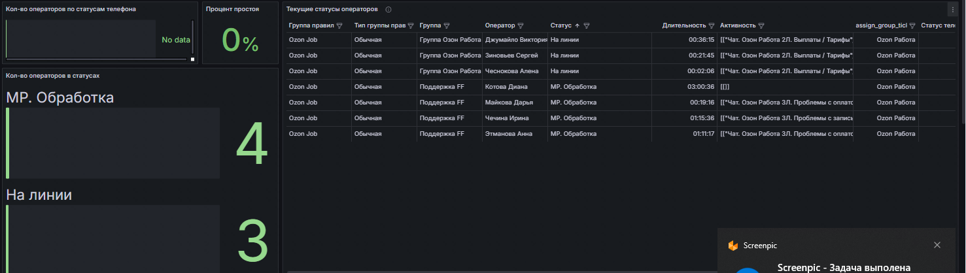
Task: Sort table by Оператор header
Action: click(500, 26)
